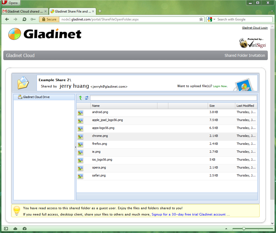
Task: Click the Opera menu logo button
Action: coord(11,3)
